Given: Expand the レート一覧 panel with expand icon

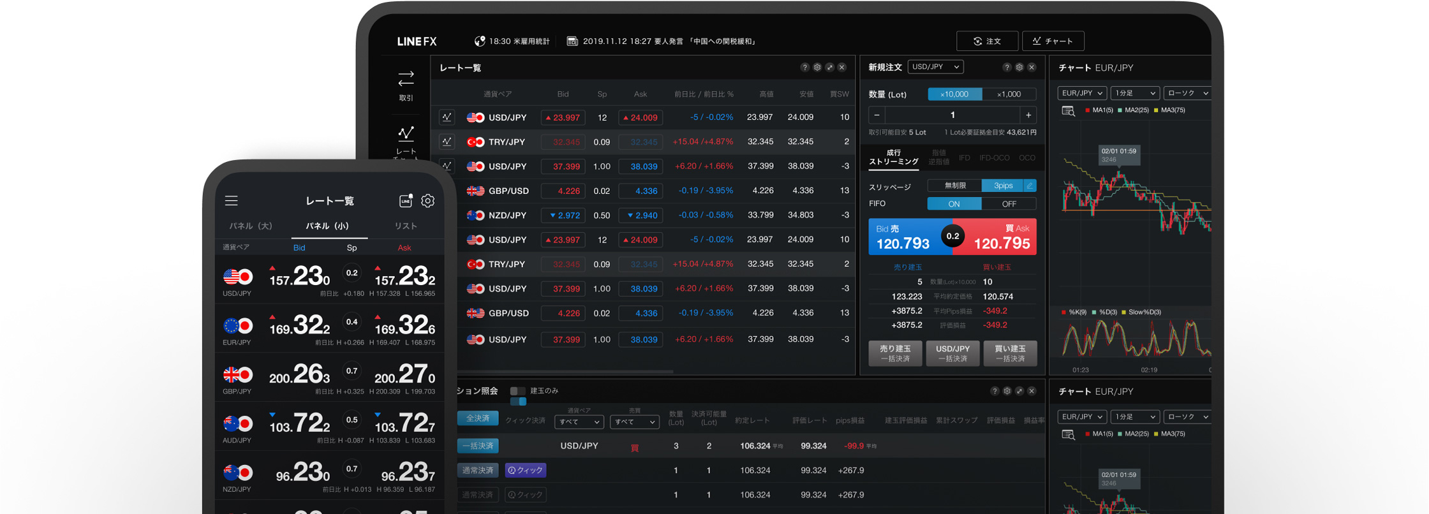Looking at the screenshot, I should (x=829, y=68).
